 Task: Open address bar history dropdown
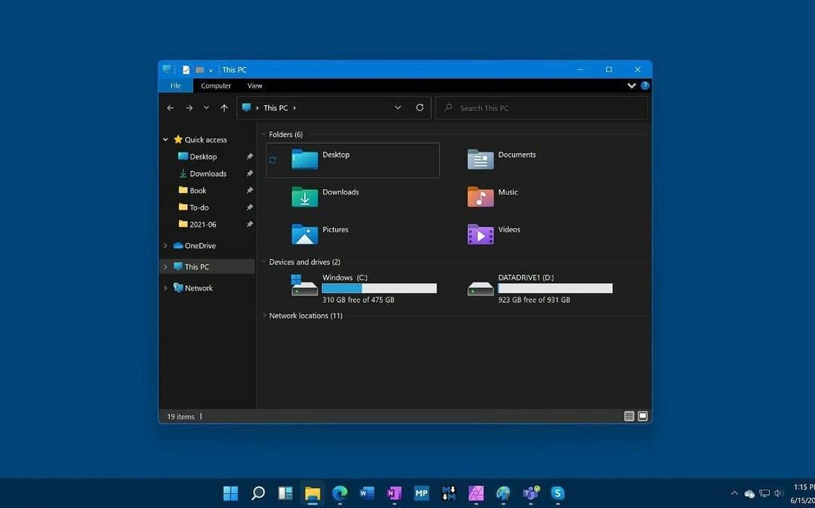coord(398,108)
